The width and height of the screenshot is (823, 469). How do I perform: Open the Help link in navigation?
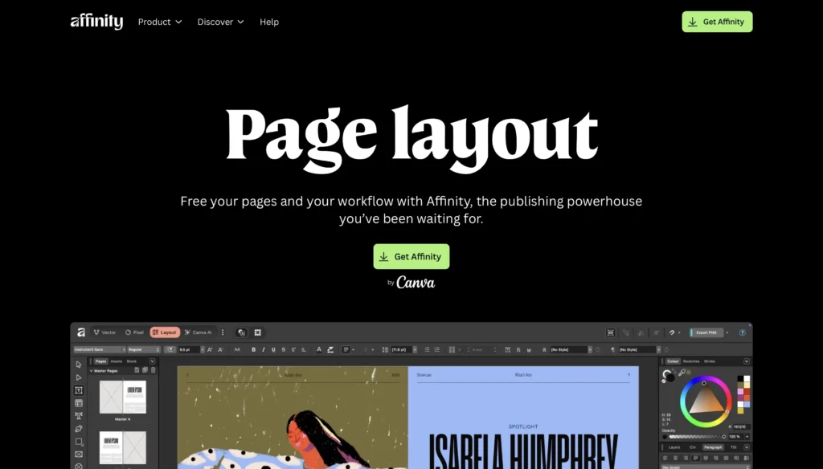[269, 22]
